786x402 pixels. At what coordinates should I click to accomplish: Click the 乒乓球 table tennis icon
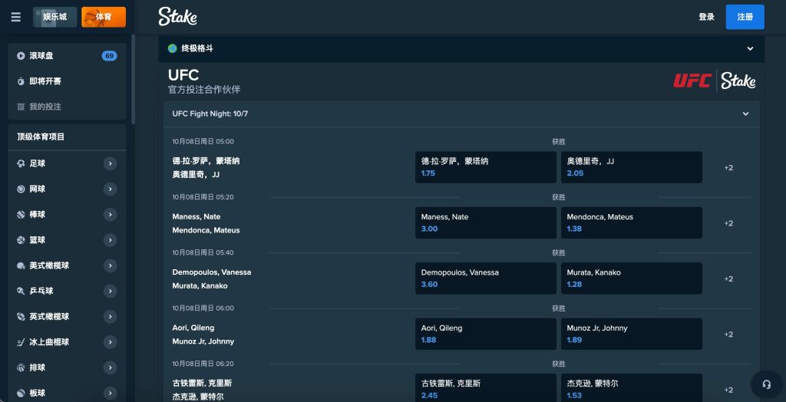click(x=21, y=292)
